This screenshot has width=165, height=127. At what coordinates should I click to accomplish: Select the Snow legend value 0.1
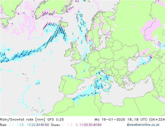pyautogui.click(x=62, y=125)
